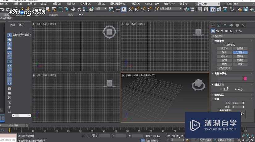Screen dimensions: 255x142
Task: Click the Angle Snap toggle icon
Action: tap(137, 10)
